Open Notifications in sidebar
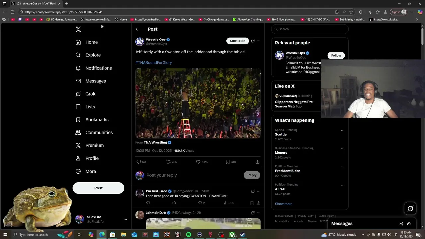 pos(94,68)
